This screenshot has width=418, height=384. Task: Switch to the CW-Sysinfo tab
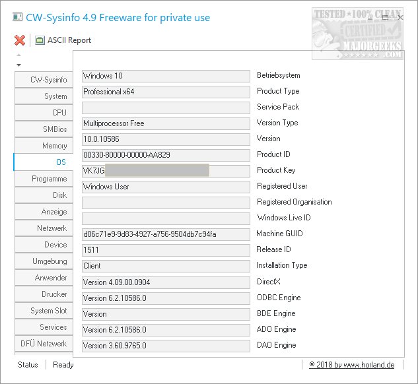click(44, 80)
